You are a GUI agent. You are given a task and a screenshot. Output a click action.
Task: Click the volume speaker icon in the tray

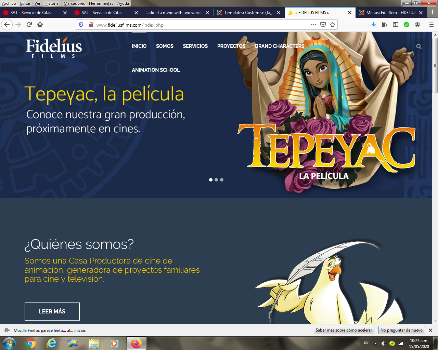pyautogui.click(x=384, y=344)
